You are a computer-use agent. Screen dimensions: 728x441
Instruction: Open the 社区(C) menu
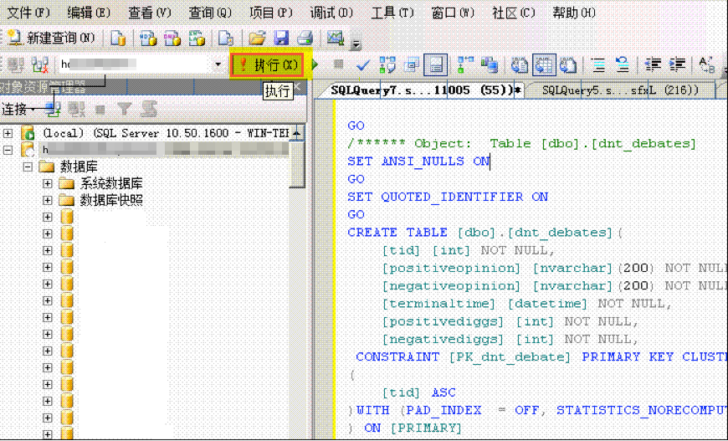pos(514,13)
